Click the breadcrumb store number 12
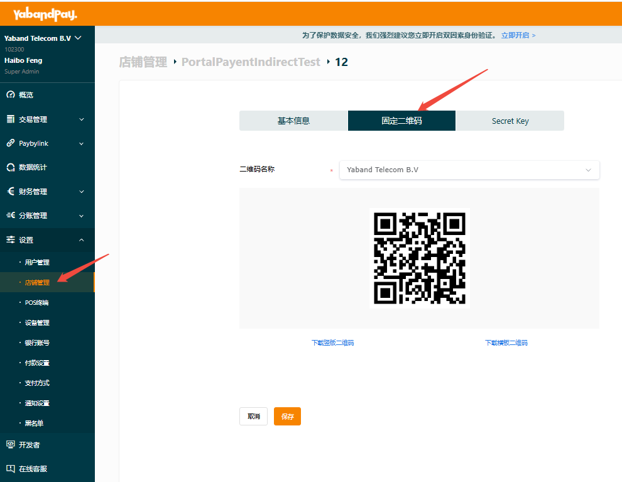This screenshot has width=622, height=482. click(341, 62)
